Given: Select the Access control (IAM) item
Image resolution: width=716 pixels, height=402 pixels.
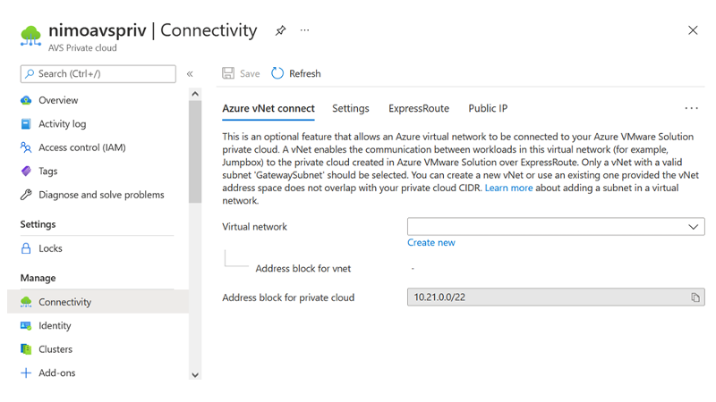Looking at the screenshot, I should pos(81,147).
